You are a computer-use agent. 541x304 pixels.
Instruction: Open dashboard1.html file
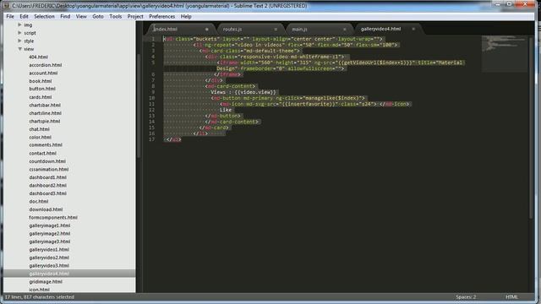[47, 177]
